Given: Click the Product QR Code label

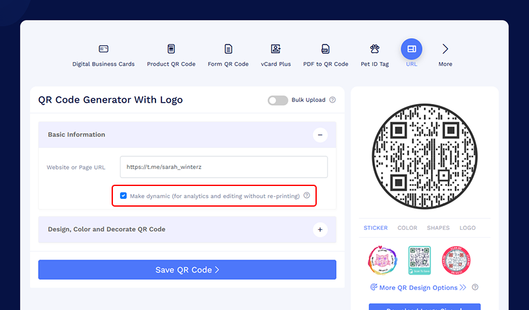Looking at the screenshot, I should click(x=171, y=64).
